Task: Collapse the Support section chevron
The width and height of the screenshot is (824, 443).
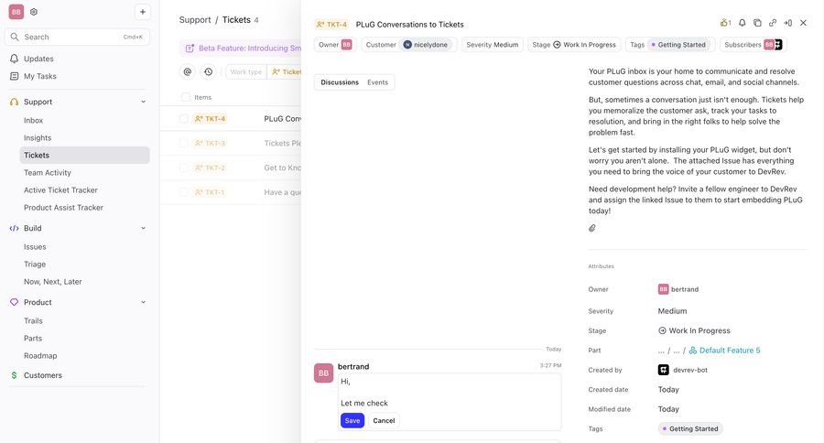Action: [143, 102]
